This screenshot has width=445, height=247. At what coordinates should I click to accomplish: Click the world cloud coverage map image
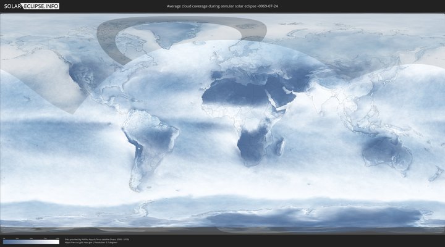click(x=222, y=124)
